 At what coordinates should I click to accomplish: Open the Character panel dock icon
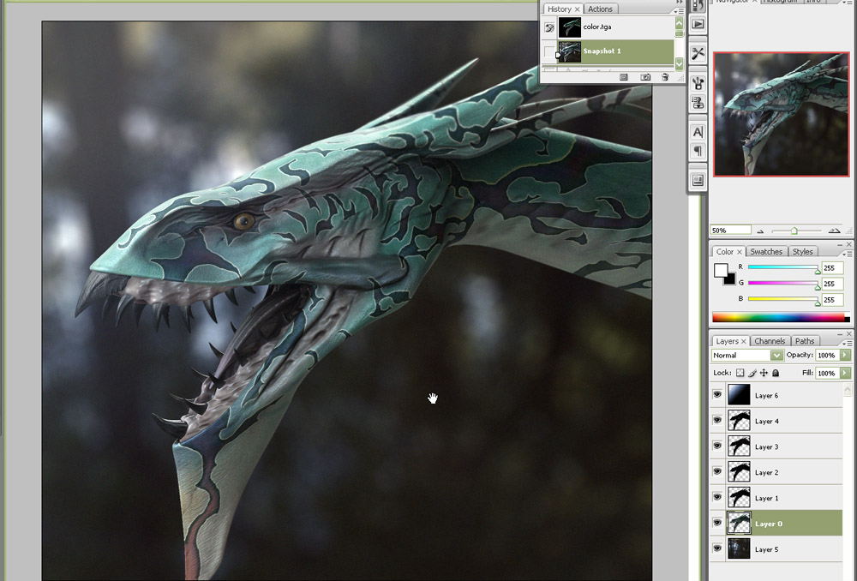(698, 132)
